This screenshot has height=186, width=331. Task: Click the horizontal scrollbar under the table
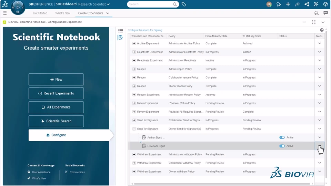(222, 184)
